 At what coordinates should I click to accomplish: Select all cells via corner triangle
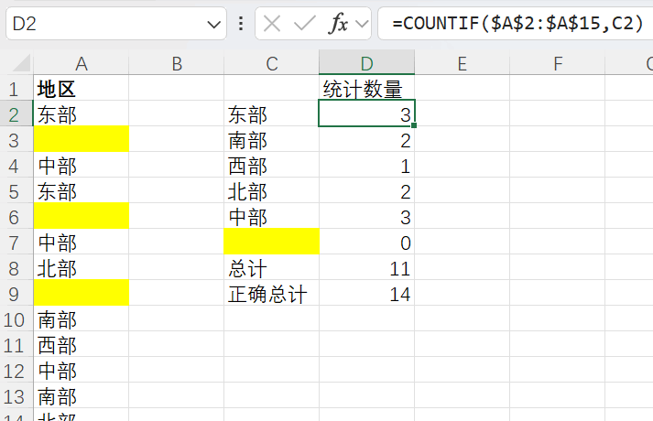coord(20,63)
